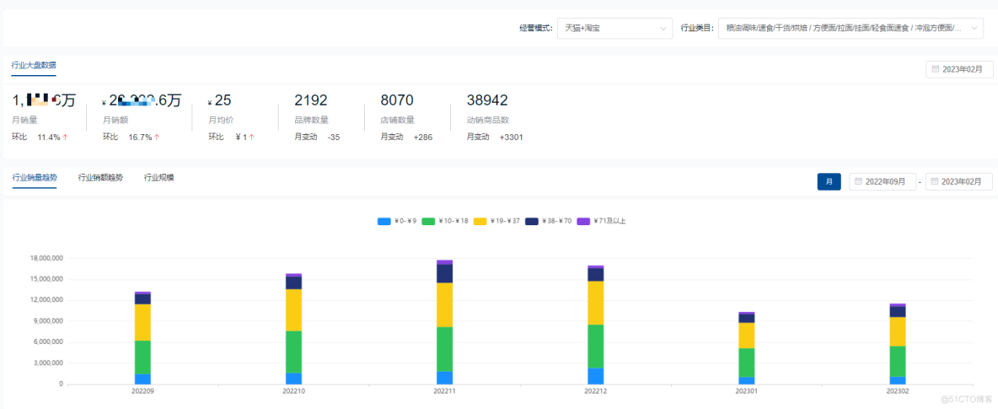Select the 行业大盘数据 tab
The width and height of the screenshot is (998, 409).
pos(34,65)
